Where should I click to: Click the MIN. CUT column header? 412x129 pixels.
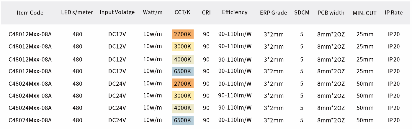coord(364,13)
